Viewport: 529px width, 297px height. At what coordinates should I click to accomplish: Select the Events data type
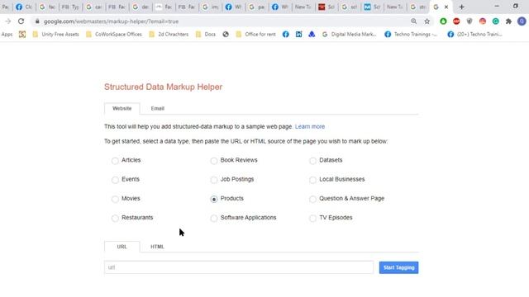click(x=115, y=180)
